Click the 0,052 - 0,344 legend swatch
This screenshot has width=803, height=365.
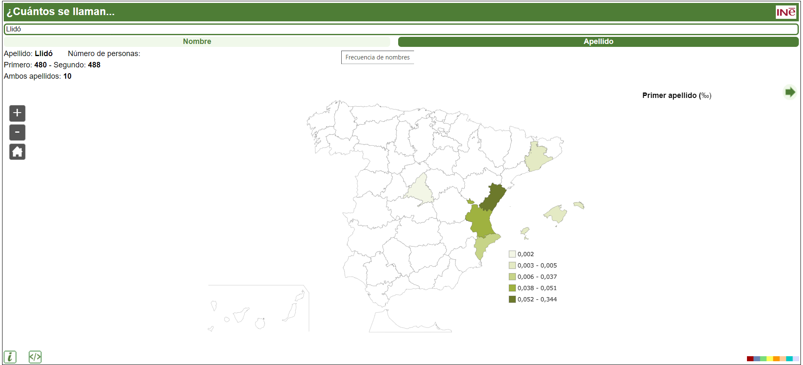point(512,299)
